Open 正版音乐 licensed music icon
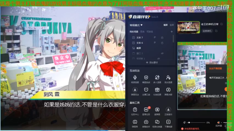The height and width of the screenshot is (131, 234). [x=168, y=111]
